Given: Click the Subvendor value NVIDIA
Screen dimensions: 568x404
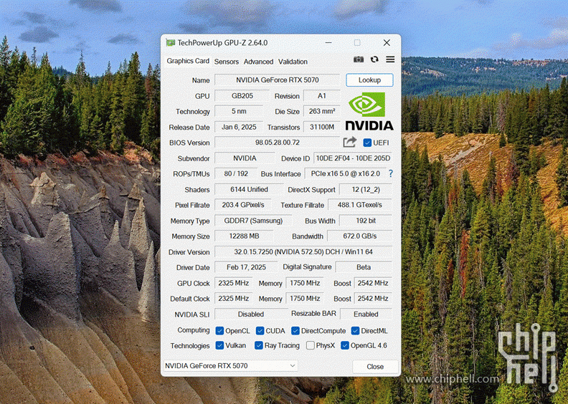Looking at the screenshot, I should pos(245,158).
